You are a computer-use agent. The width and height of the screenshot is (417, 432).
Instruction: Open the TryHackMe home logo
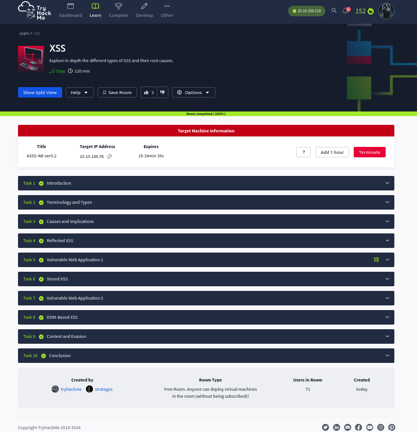pyautogui.click(x=35, y=11)
